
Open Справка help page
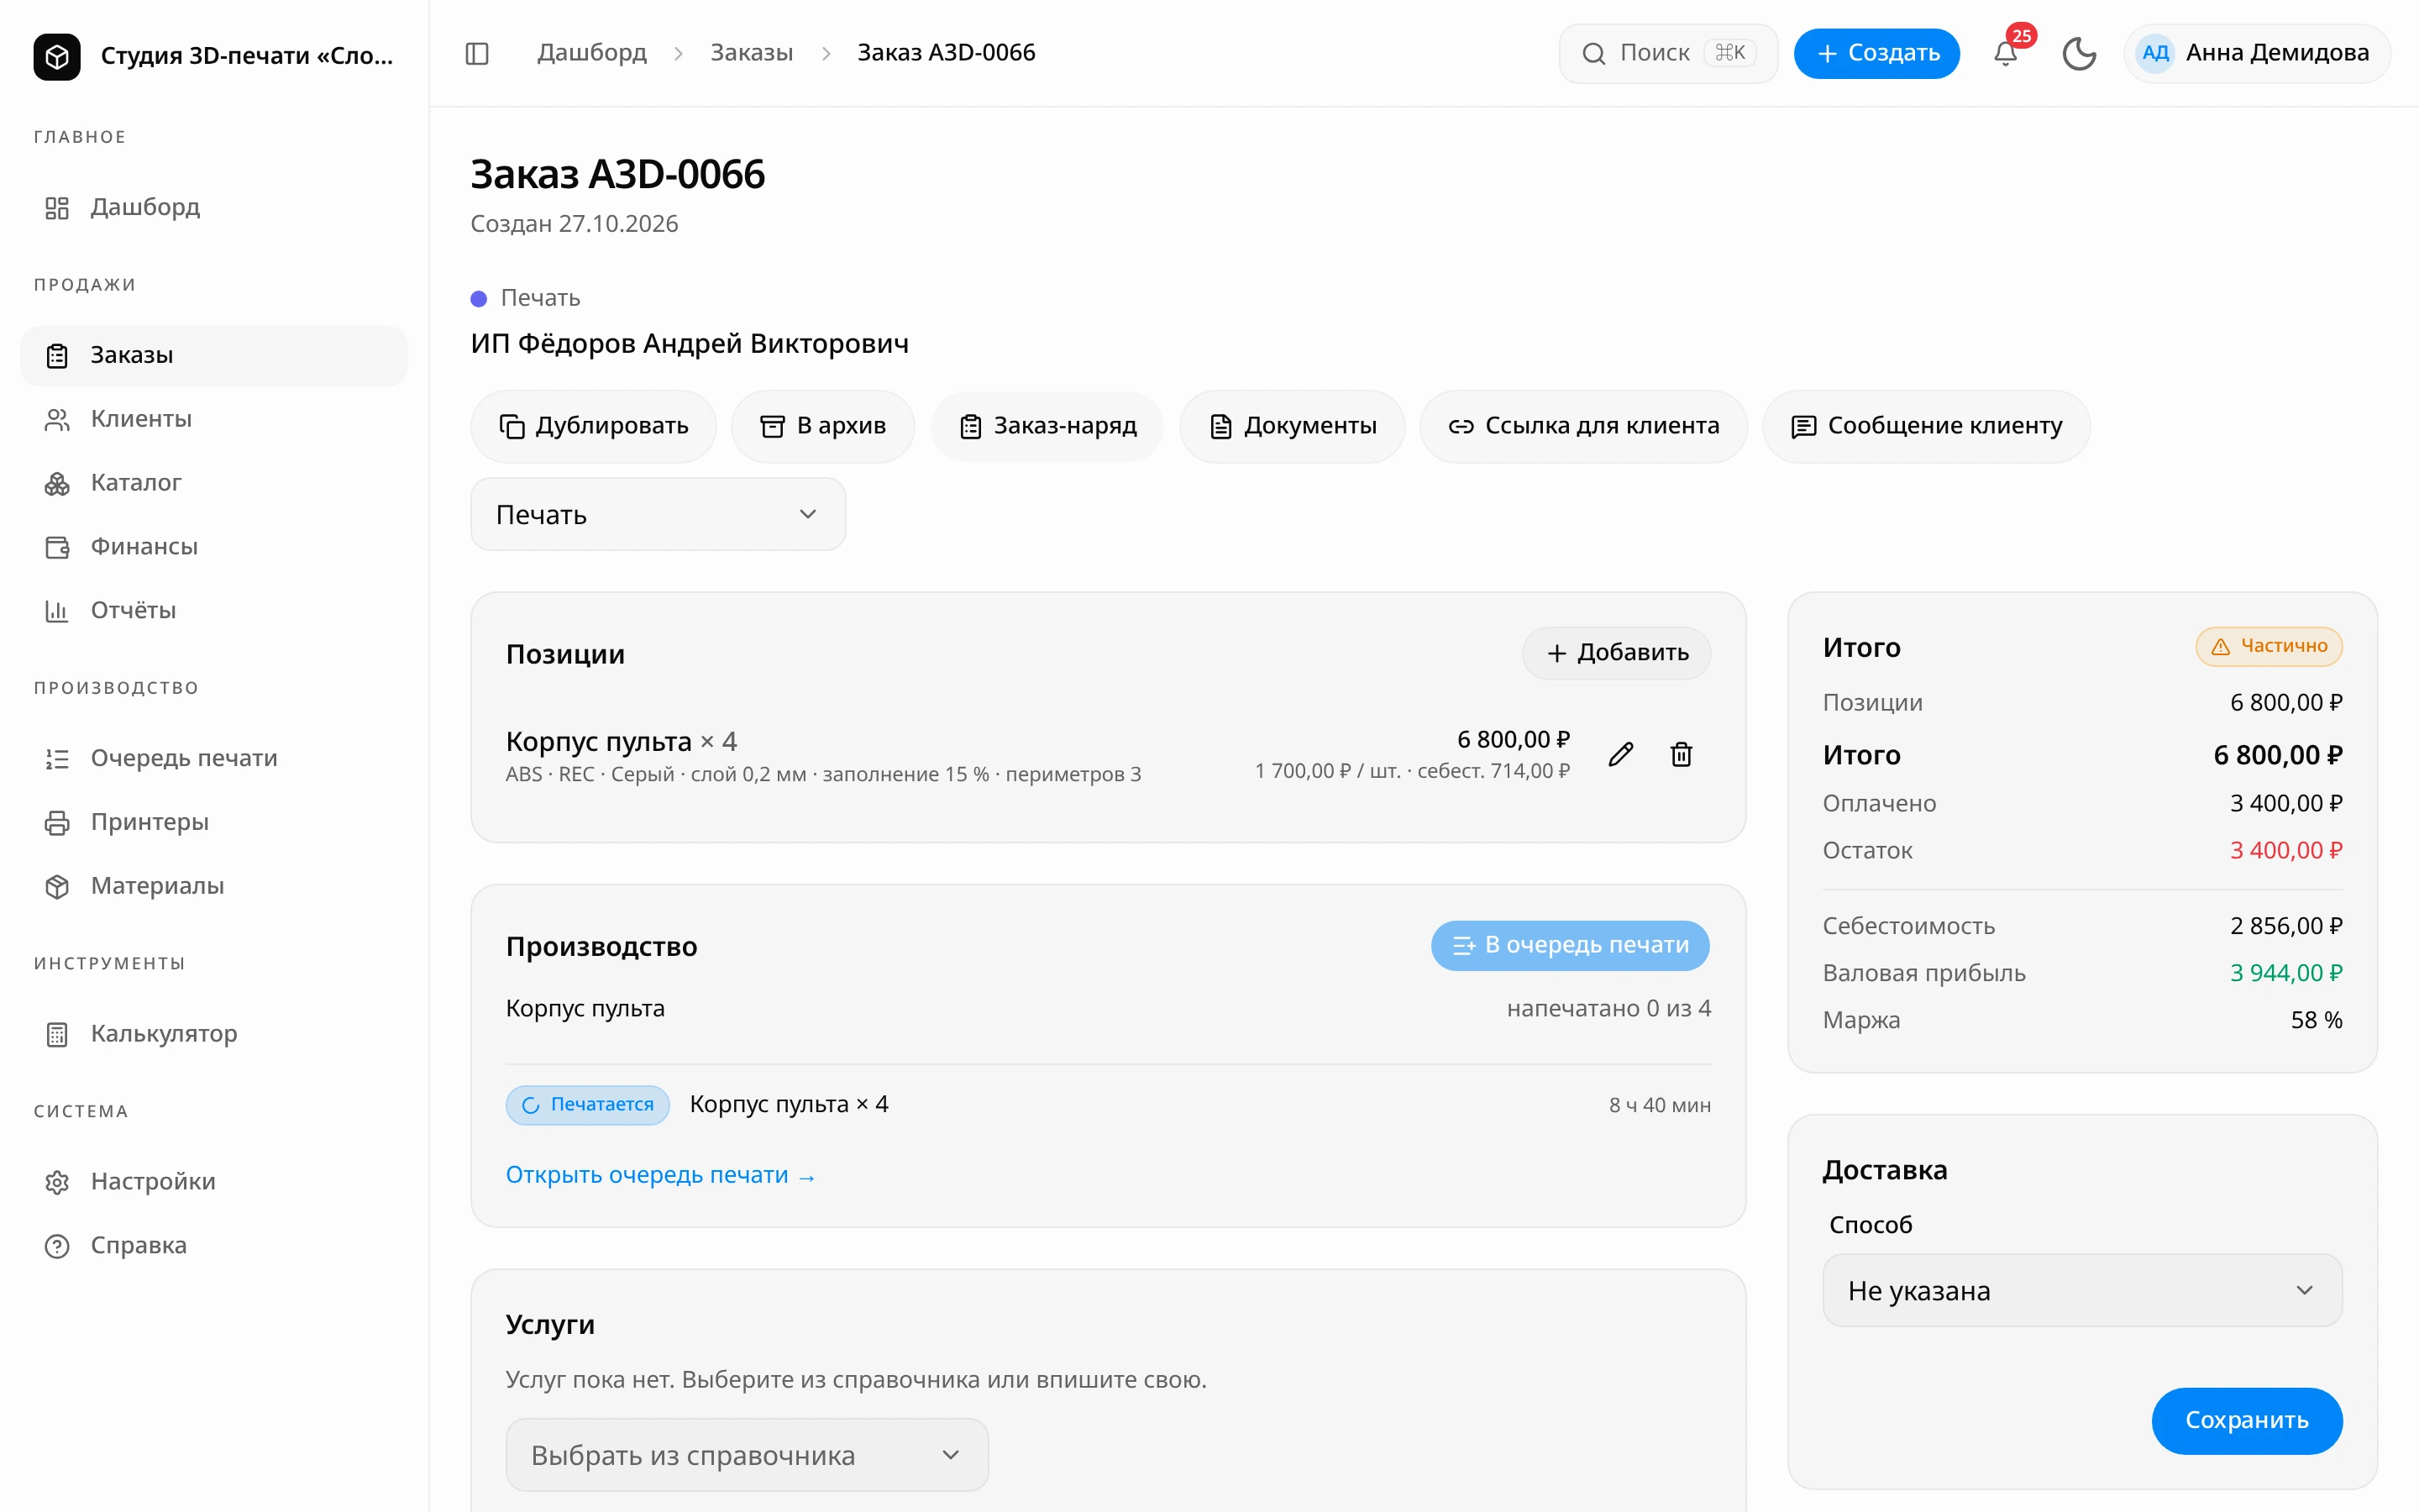214,1246
